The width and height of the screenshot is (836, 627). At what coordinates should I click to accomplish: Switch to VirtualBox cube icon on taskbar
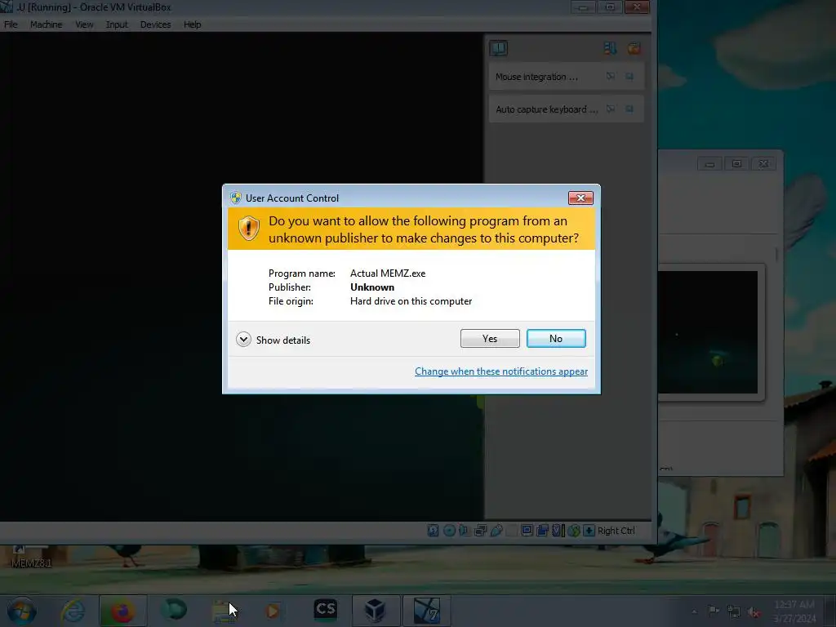[x=376, y=611]
